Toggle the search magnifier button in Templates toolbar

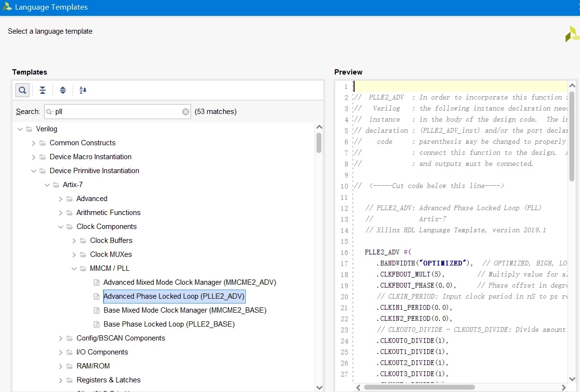click(x=22, y=90)
